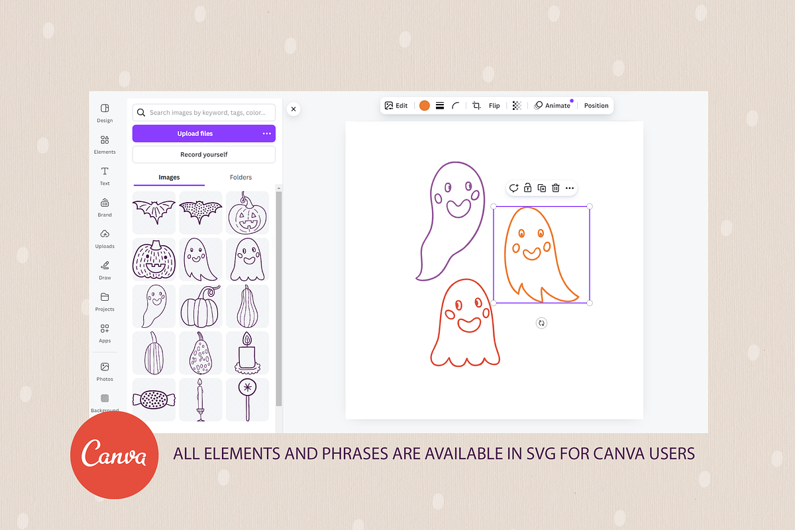
Task: Click the Upload files button
Action: tap(204, 134)
